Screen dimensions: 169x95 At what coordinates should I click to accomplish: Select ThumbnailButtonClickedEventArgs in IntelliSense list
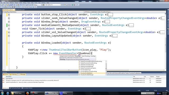pyautogui.click(x=92, y=72)
